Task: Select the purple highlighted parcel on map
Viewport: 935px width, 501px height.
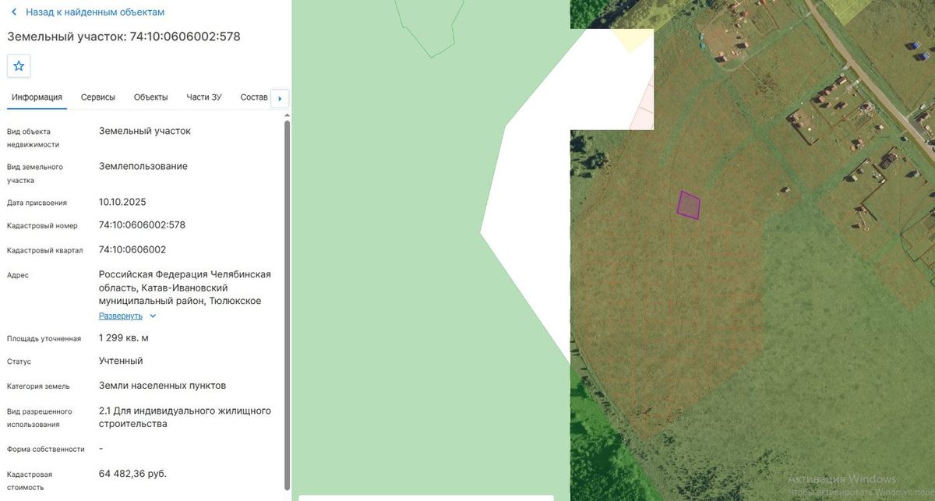Action: 689,205
